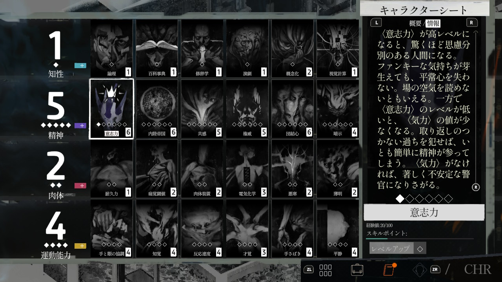Image resolution: width=502 pixels, height=282 pixels.
Task: Open the thought cabinet grid icon
Action: [326, 270]
